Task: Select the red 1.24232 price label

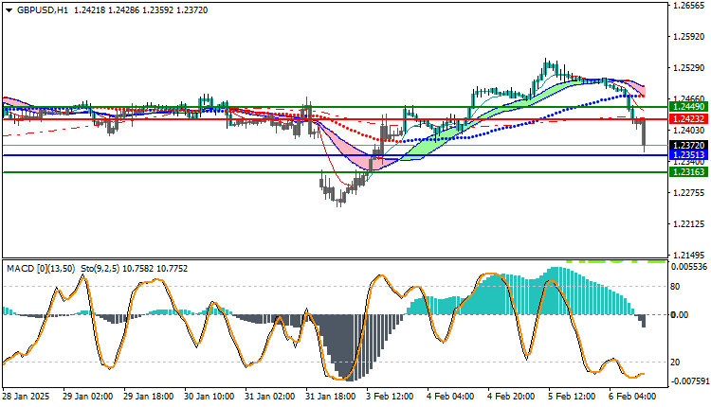Action: click(x=688, y=119)
